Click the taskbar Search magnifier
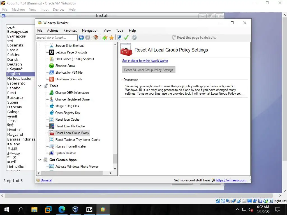 coord(20,209)
